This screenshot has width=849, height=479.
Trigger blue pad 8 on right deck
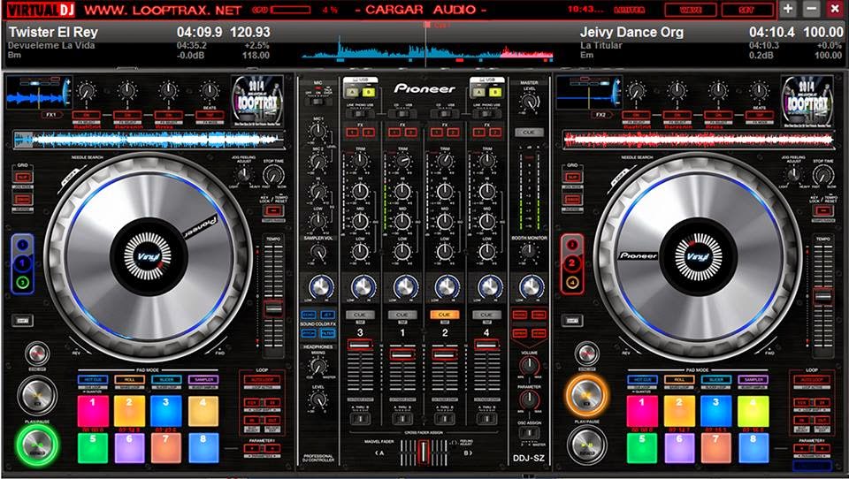click(x=753, y=448)
